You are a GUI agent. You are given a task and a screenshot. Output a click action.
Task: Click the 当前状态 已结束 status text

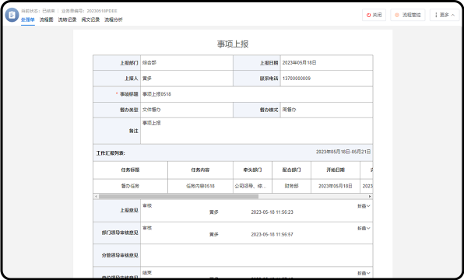[38, 11]
